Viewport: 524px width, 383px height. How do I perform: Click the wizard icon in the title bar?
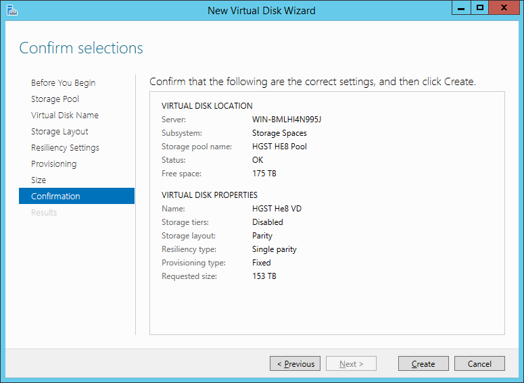point(12,10)
